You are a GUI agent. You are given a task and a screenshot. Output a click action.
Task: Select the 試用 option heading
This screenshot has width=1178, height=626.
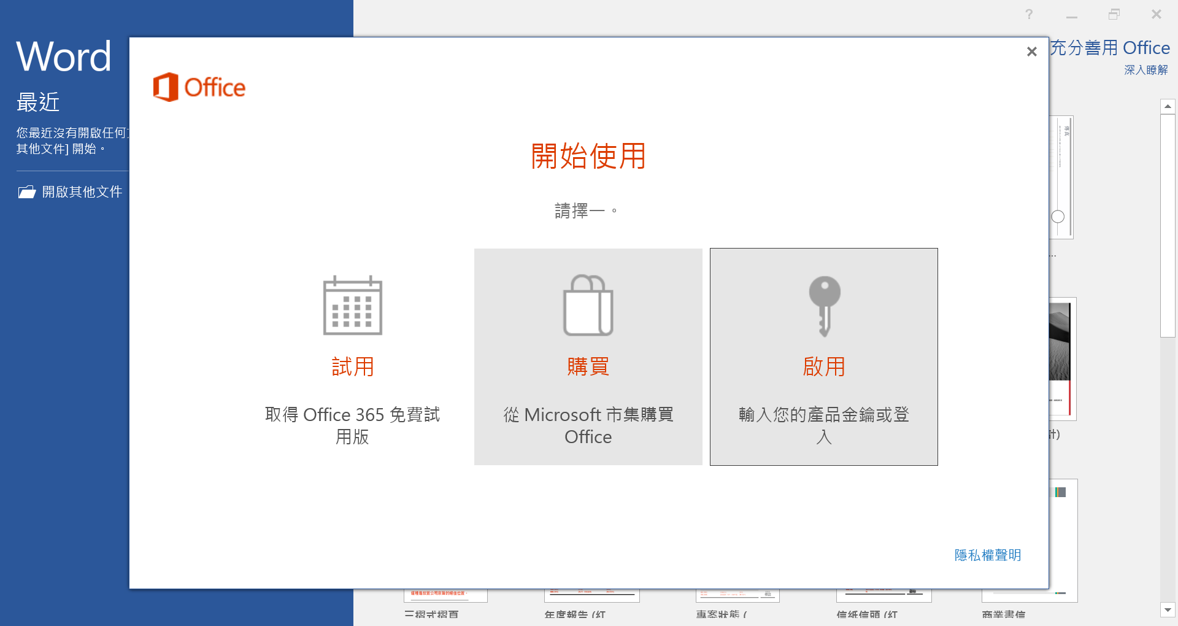pos(353,366)
